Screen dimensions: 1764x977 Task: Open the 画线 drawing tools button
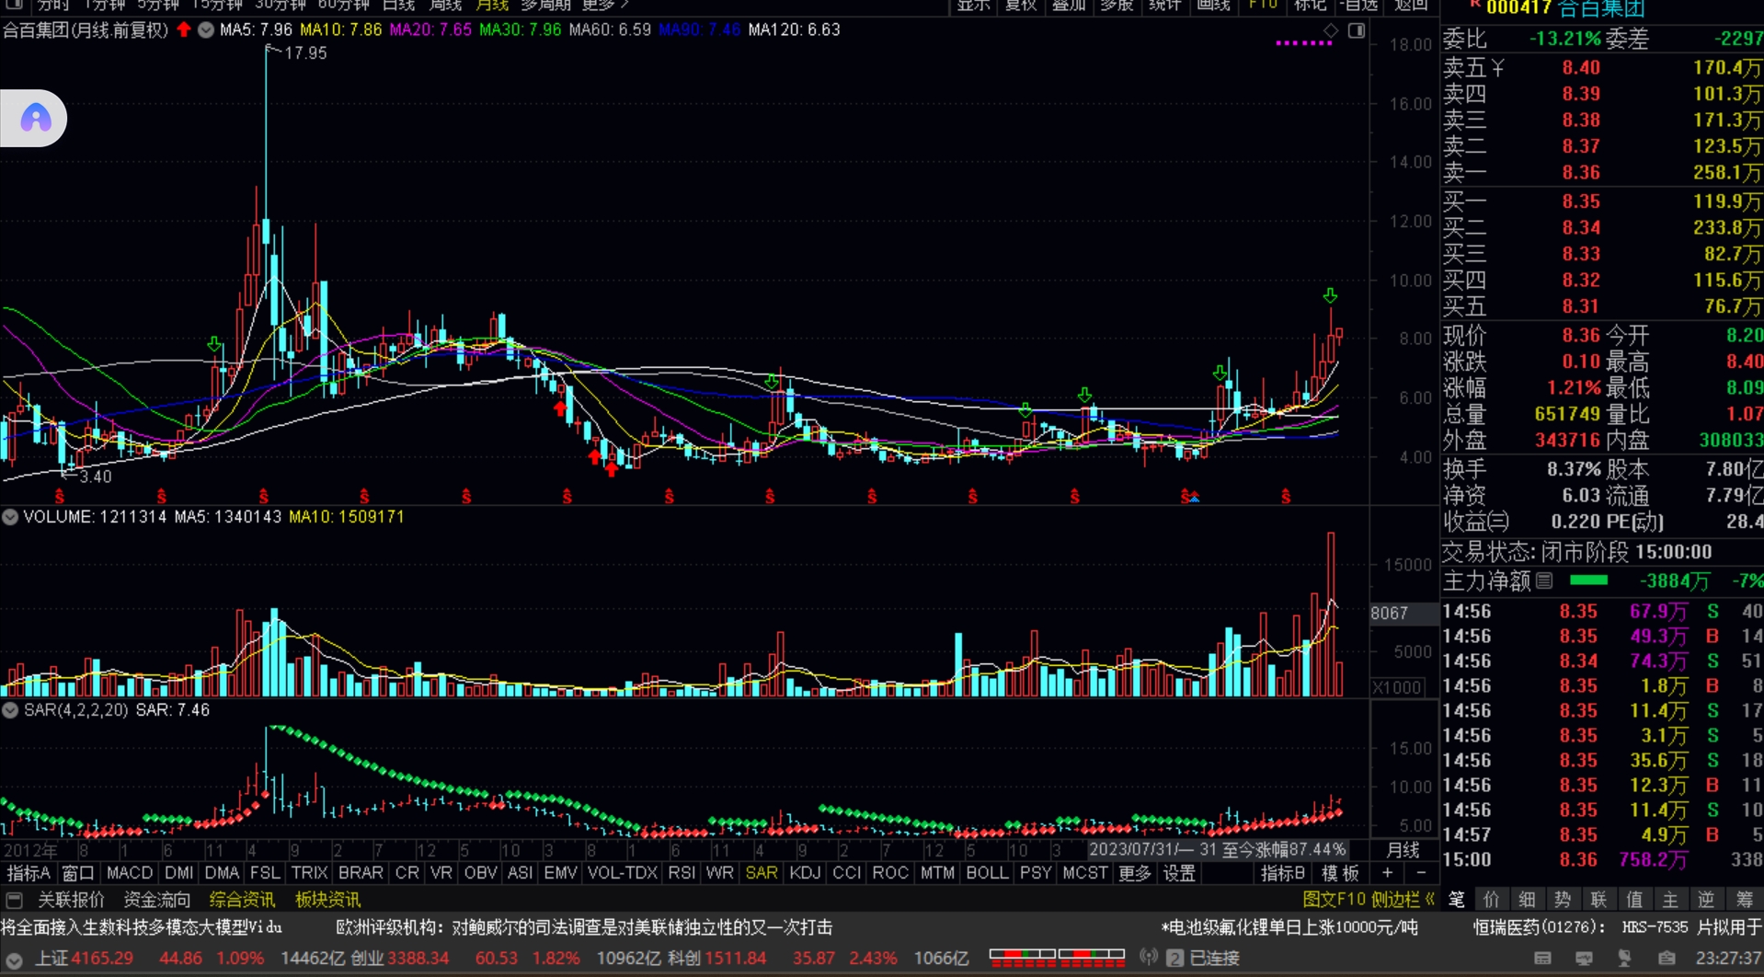click(x=1213, y=6)
